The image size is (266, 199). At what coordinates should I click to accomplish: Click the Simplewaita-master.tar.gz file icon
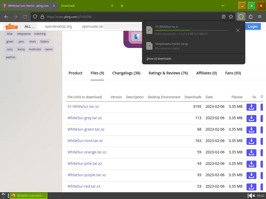click(x=149, y=46)
